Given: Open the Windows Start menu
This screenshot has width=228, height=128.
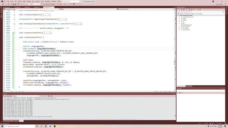Looking at the screenshot, I should pos(2,126).
